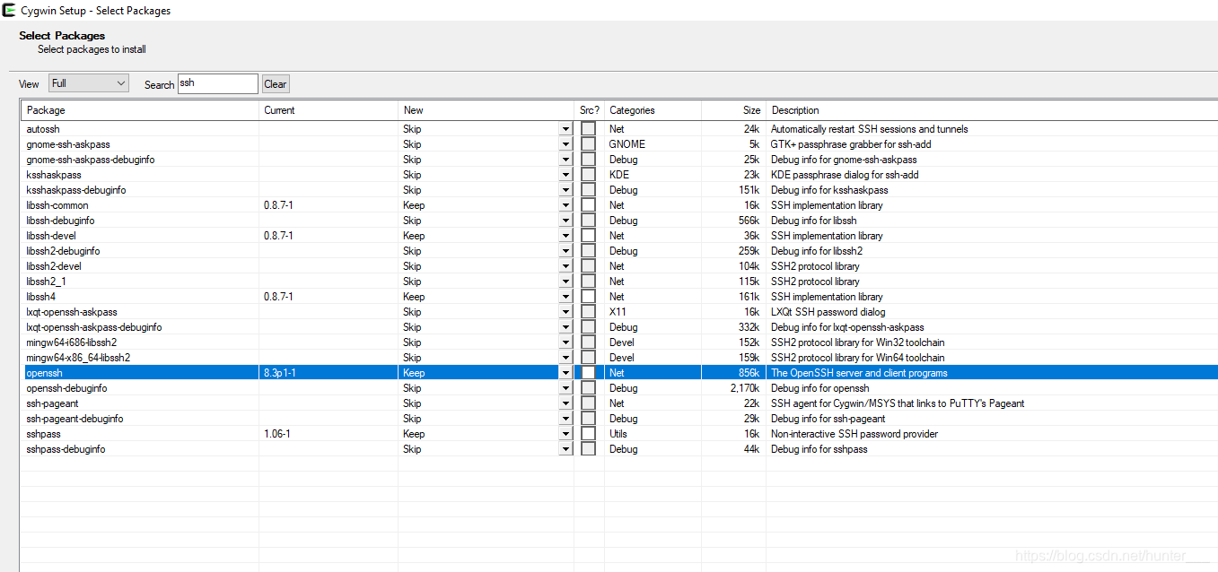Click the Cygwin Setup title bar icon
1218x572 pixels.
[x=9, y=11]
